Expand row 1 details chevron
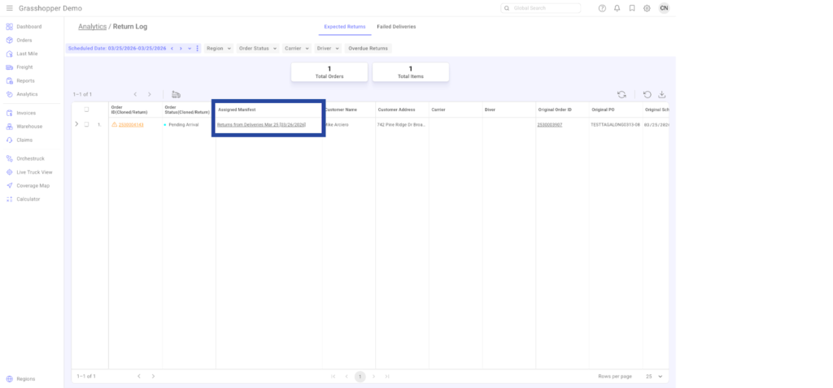Screen dimensions: 833x388 [x=76, y=124]
